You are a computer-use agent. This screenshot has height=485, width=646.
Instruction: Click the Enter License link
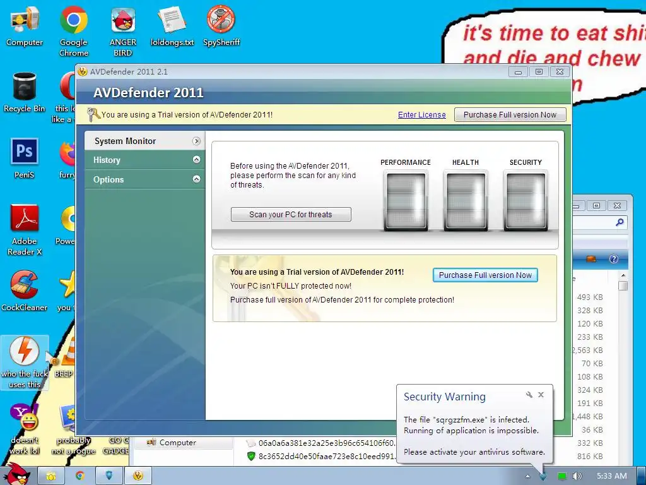click(422, 115)
